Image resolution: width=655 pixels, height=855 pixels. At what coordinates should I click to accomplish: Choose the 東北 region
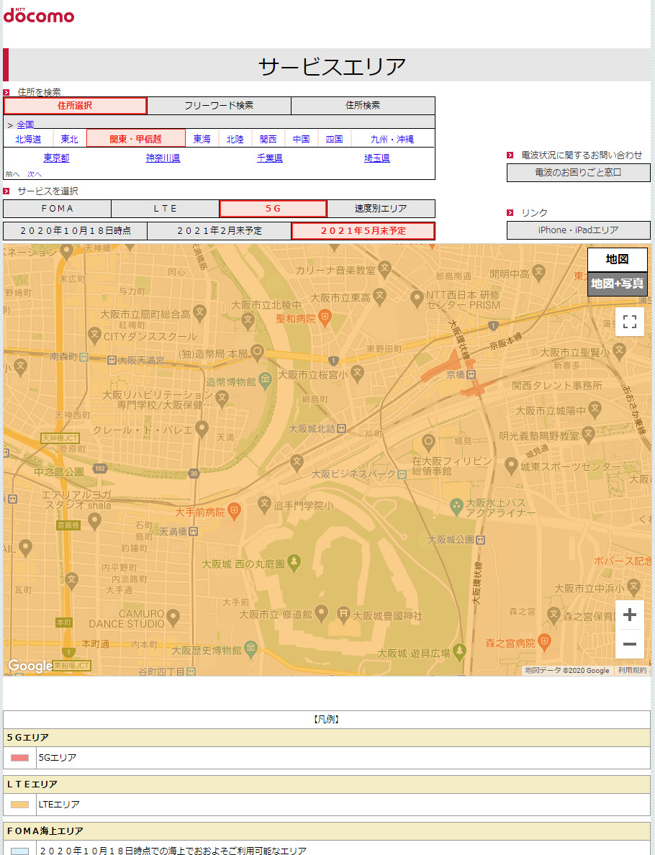pyautogui.click(x=70, y=139)
